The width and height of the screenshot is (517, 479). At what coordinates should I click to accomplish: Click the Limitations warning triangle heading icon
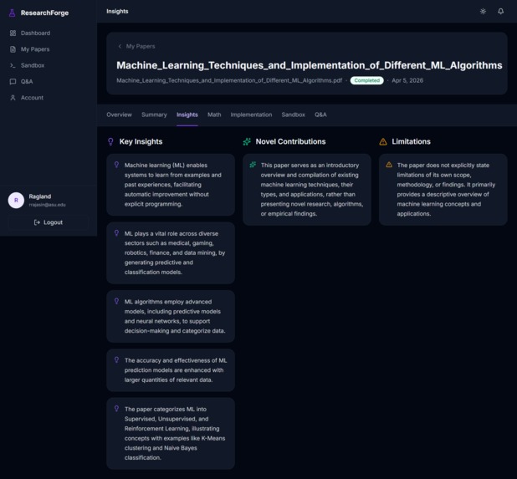click(383, 141)
